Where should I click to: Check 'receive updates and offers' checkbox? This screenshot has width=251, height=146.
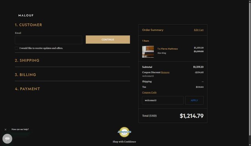pyautogui.click(x=16, y=48)
